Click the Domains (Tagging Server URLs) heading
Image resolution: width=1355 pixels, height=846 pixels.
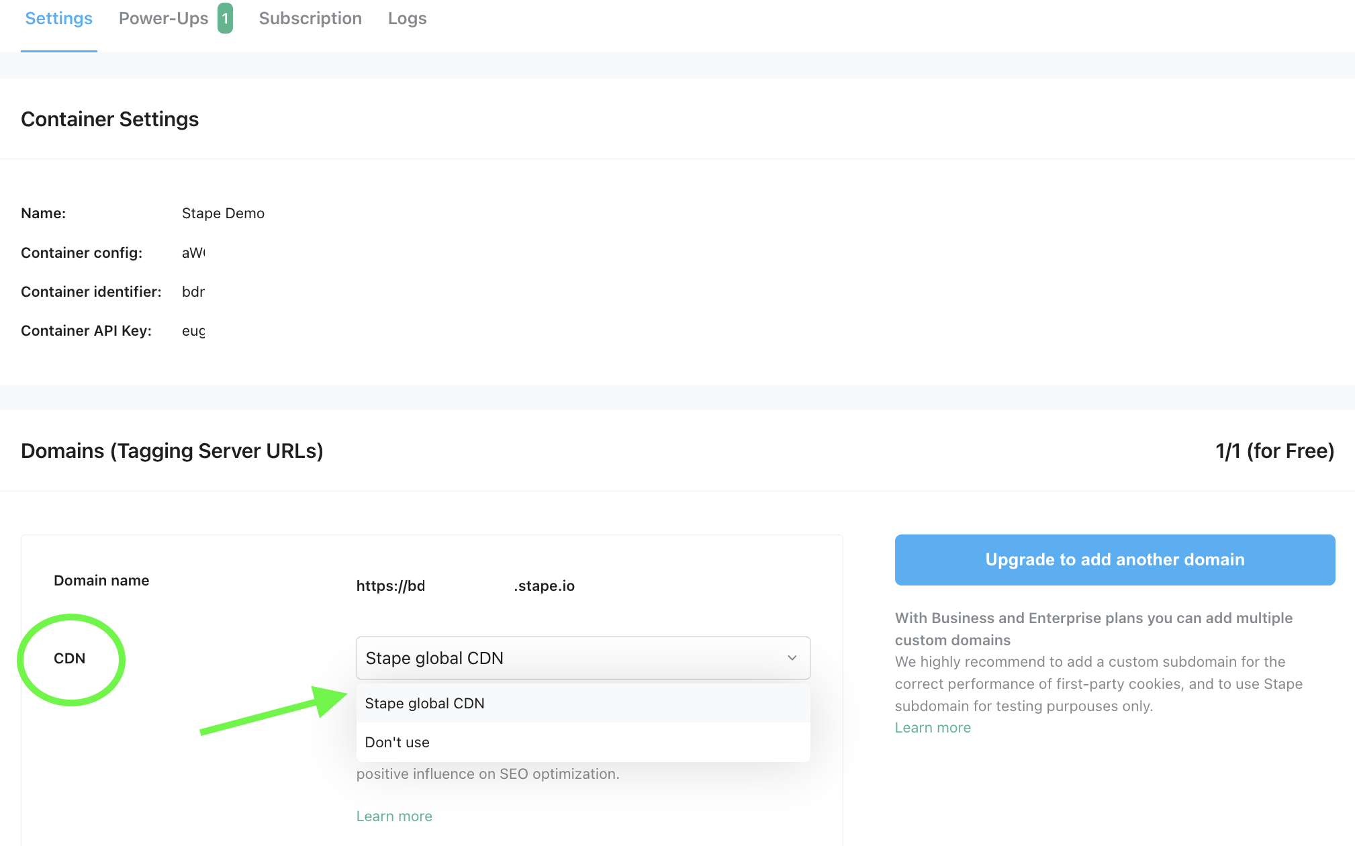pyautogui.click(x=172, y=451)
